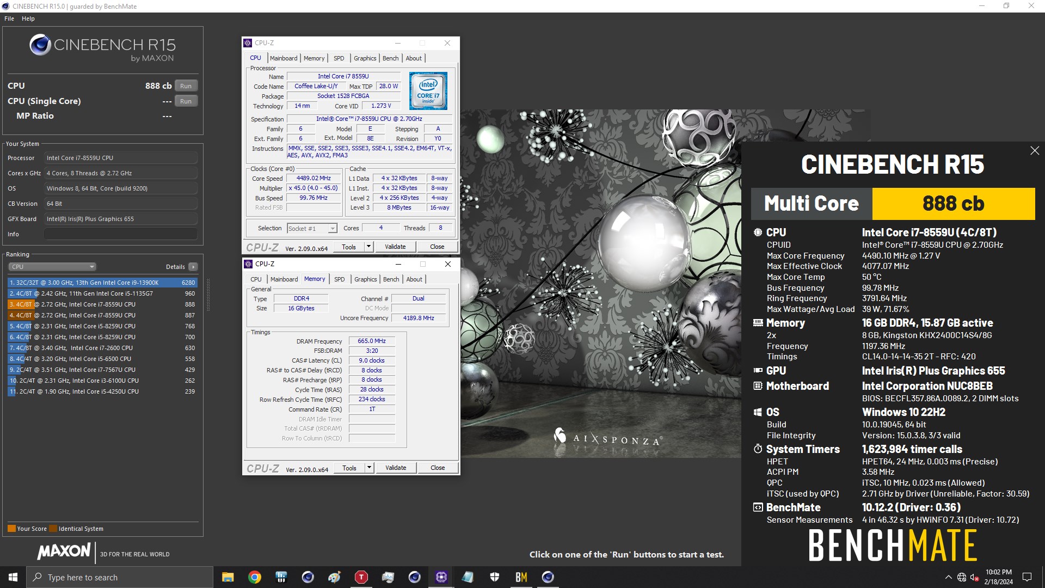This screenshot has width=1045, height=588.
Task: Open the BenchMate taskbar icon
Action: point(521,577)
